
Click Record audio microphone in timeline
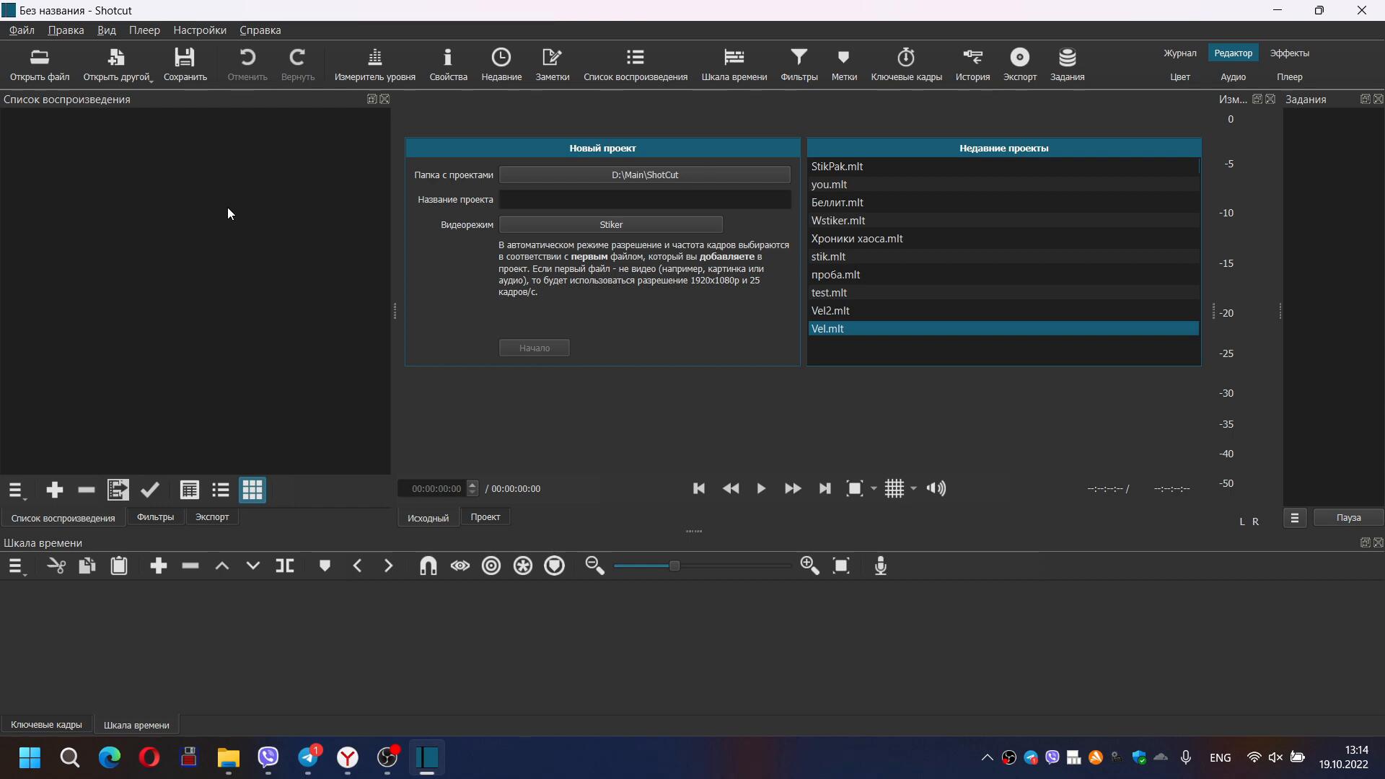(x=880, y=566)
